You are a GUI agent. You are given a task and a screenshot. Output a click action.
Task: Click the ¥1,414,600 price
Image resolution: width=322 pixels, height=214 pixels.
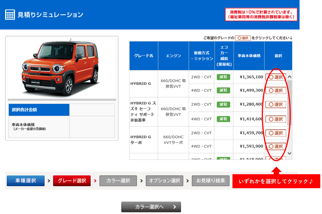tap(251, 119)
